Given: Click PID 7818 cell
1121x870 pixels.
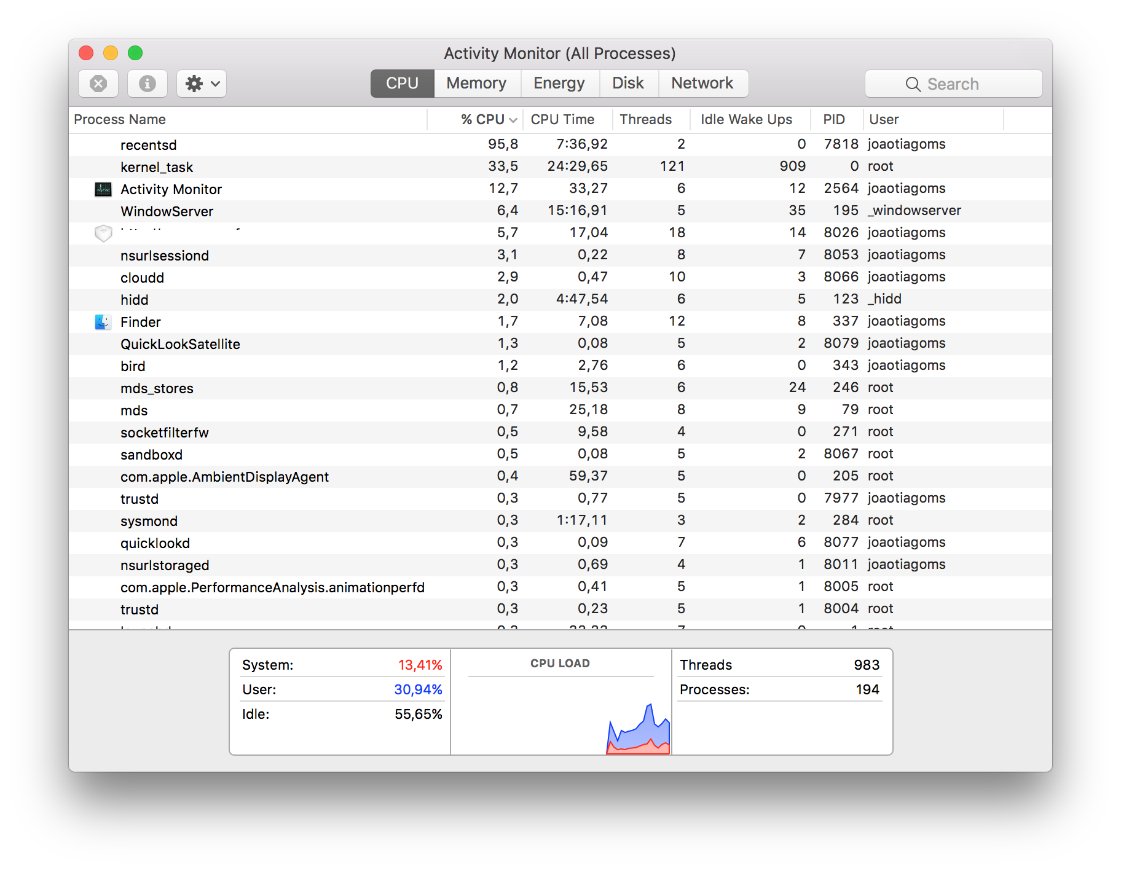Looking at the screenshot, I should (841, 144).
